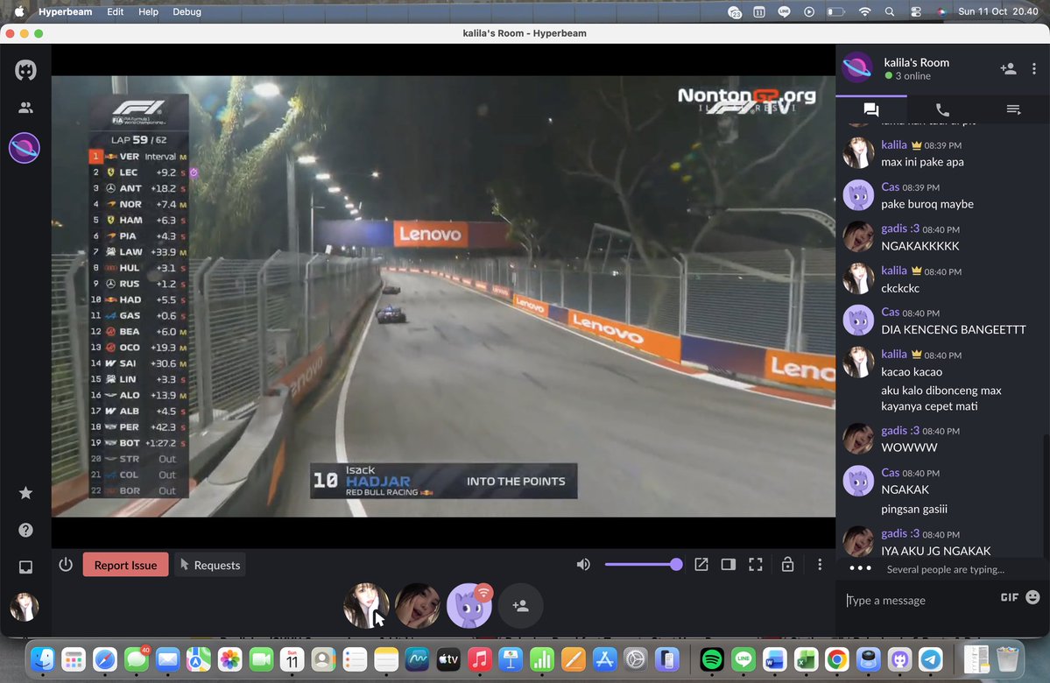Open the Edit menu in menu bar
Image resolution: width=1050 pixels, height=683 pixels.
tap(116, 11)
